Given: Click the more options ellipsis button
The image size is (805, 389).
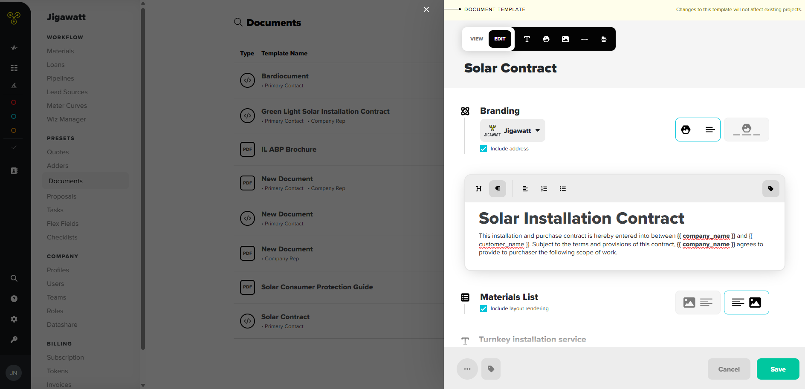Looking at the screenshot, I should pyautogui.click(x=467, y=369).
